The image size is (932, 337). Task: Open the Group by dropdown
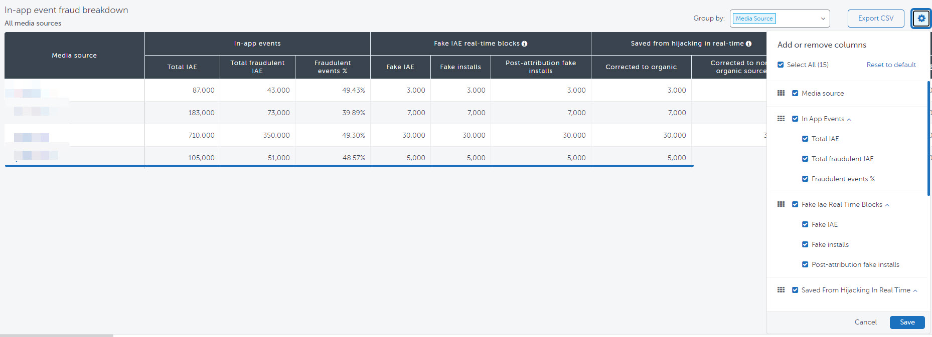[x=780, y=19]
